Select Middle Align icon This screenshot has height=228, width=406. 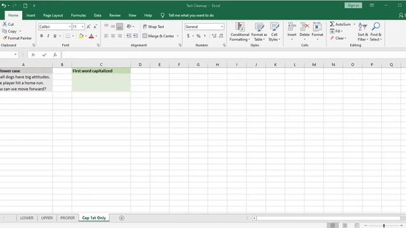coord(113,27)
